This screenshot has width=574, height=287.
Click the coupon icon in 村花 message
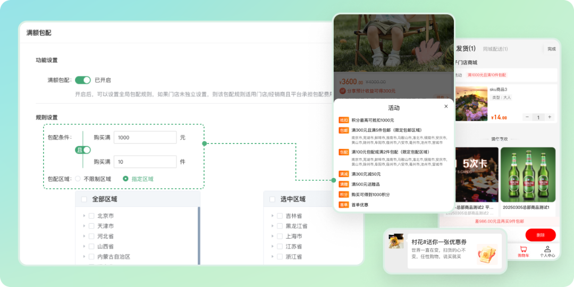(486, 255)
